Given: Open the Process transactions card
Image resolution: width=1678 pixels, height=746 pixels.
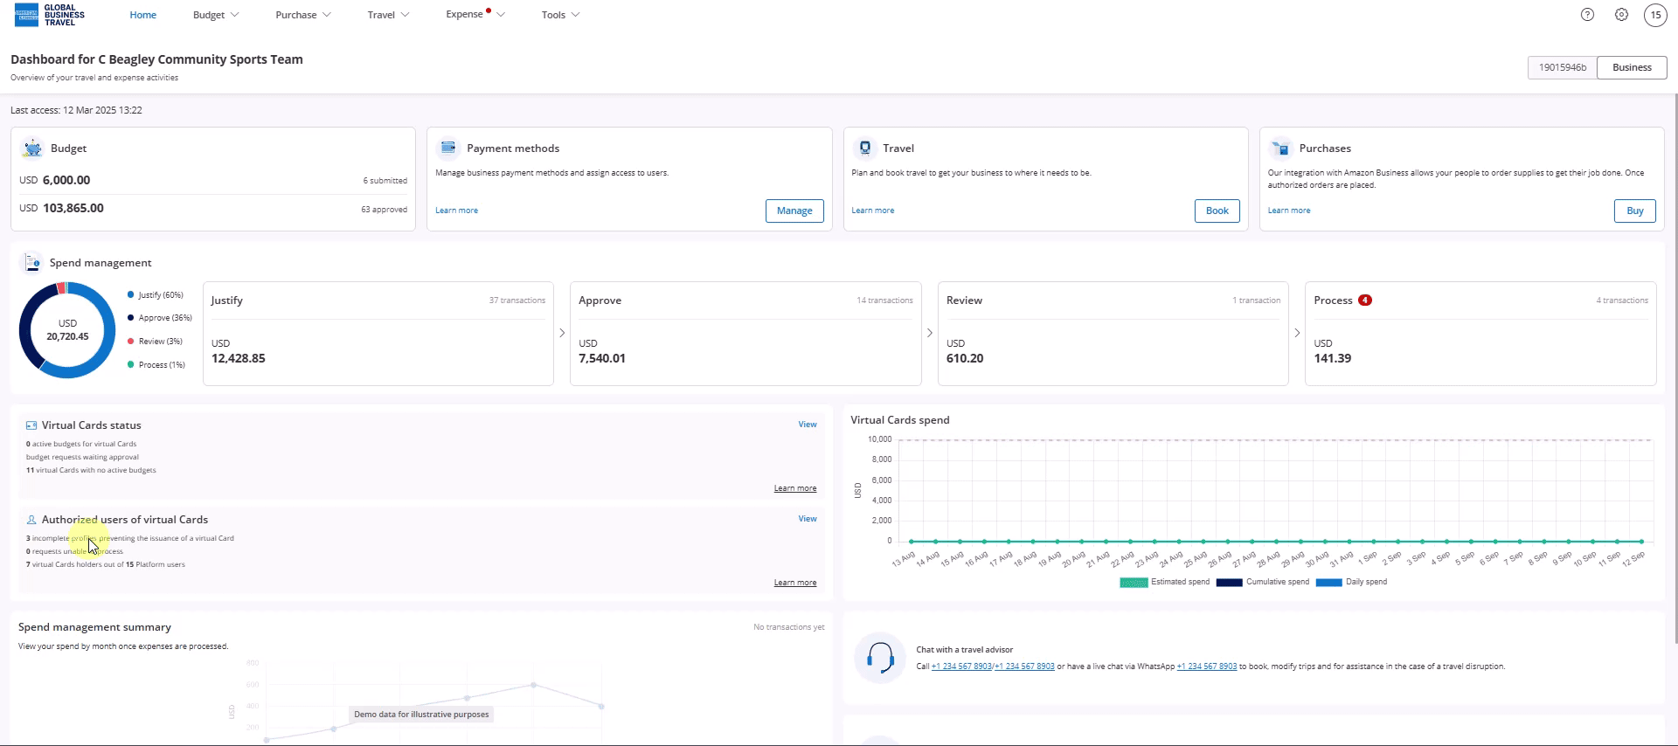Looking at the screenshot, I should point(1480,333).
